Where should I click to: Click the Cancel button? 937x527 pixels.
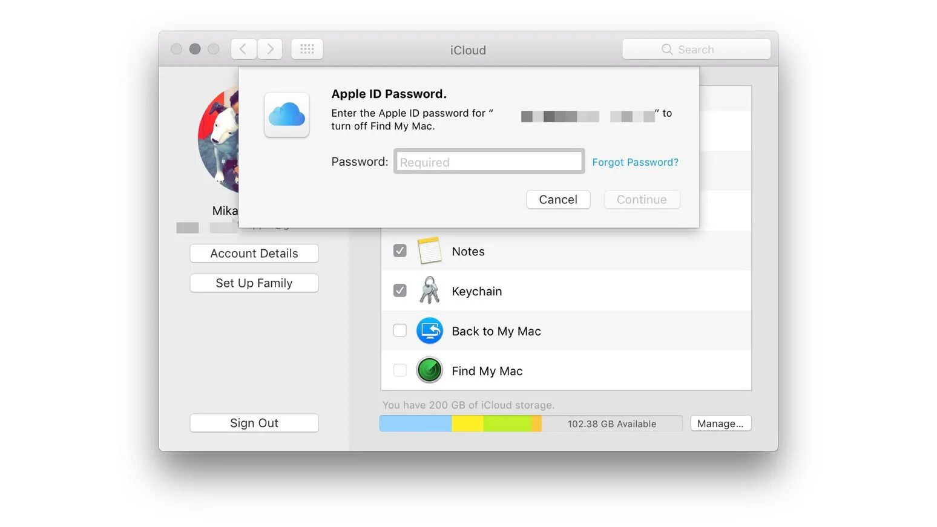(558, 200)
